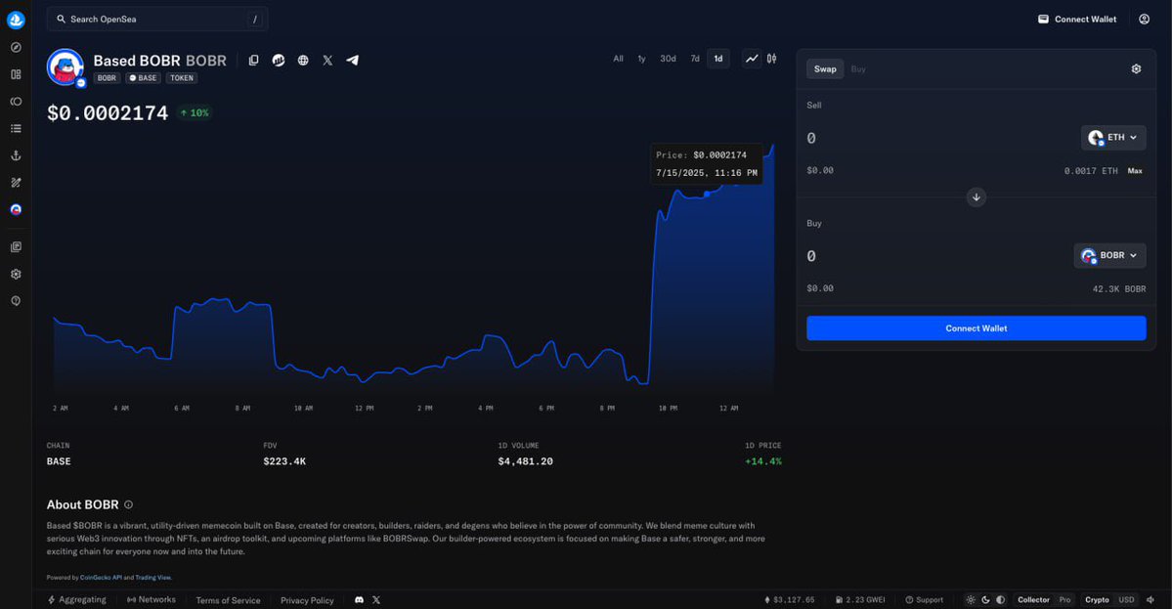Viewport: 1172px width, 609px height.
Task: Open the BOBR website globe icon
Action: [x=303, y=60]
